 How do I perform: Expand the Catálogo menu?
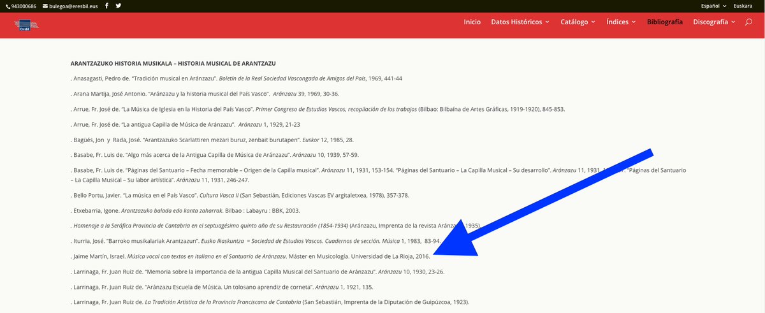tap(578, 22)
